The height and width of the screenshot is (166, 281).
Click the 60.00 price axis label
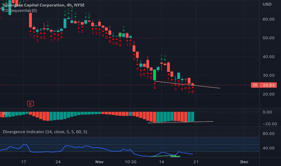[x=268, y=19]
